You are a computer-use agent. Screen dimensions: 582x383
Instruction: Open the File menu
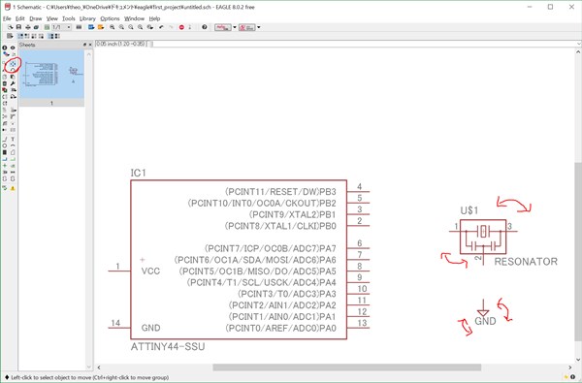pos(7,18)
